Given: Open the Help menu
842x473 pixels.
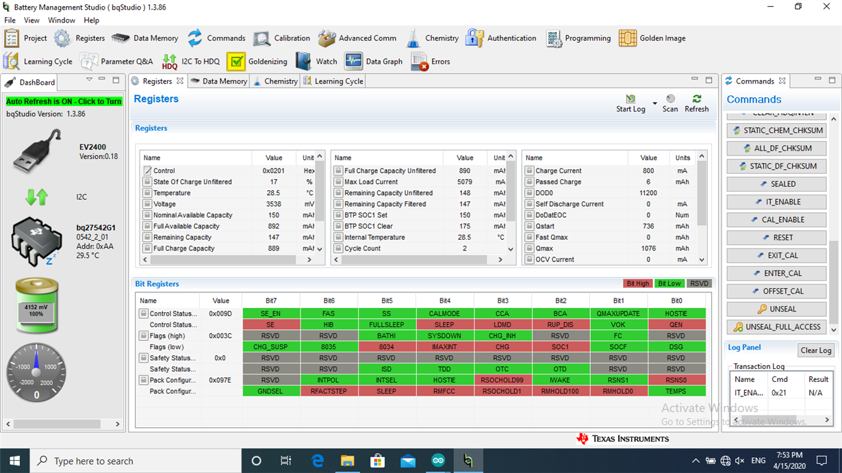Looking at the screenshot, I should pos(91,21).
